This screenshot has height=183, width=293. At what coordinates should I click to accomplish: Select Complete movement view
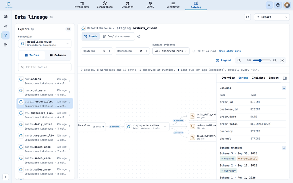(117, 36)
